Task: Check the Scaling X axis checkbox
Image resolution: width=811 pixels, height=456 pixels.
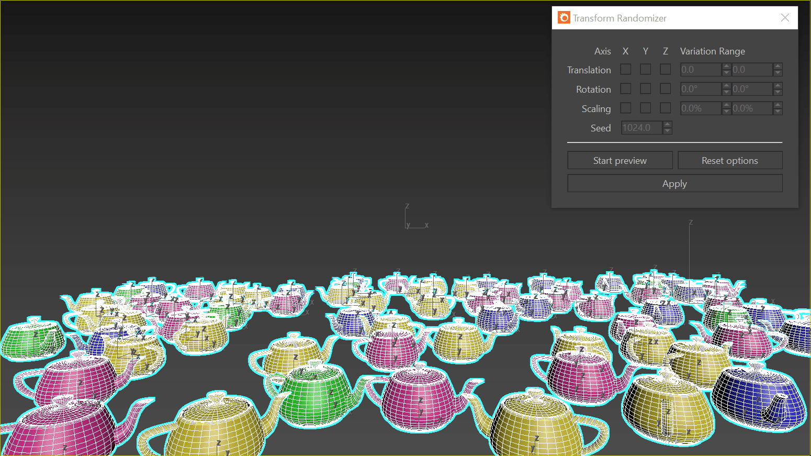Action: 626,108
